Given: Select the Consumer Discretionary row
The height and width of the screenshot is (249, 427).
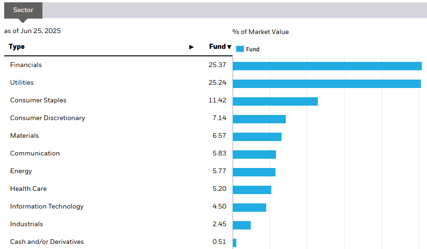Looking at the screenshot, I should point(48,118).
